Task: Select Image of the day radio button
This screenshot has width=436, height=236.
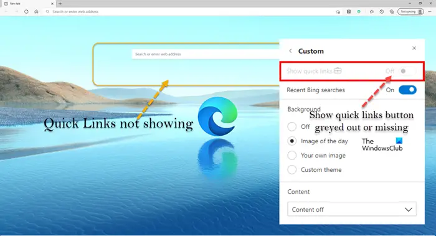Action: tap(291, 141)
